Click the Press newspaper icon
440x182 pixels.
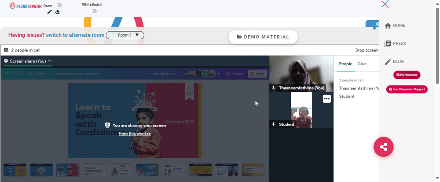(388, 44)
